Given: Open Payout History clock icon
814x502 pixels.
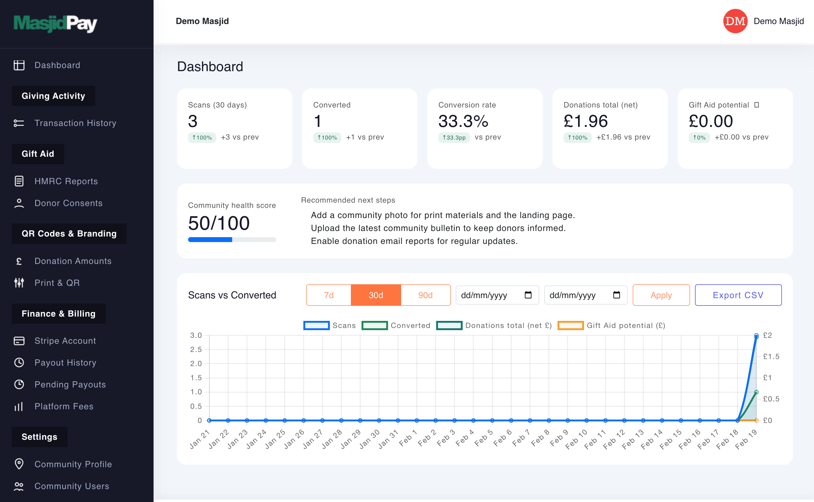Looking at the screenshot, I should click(19, 362).
